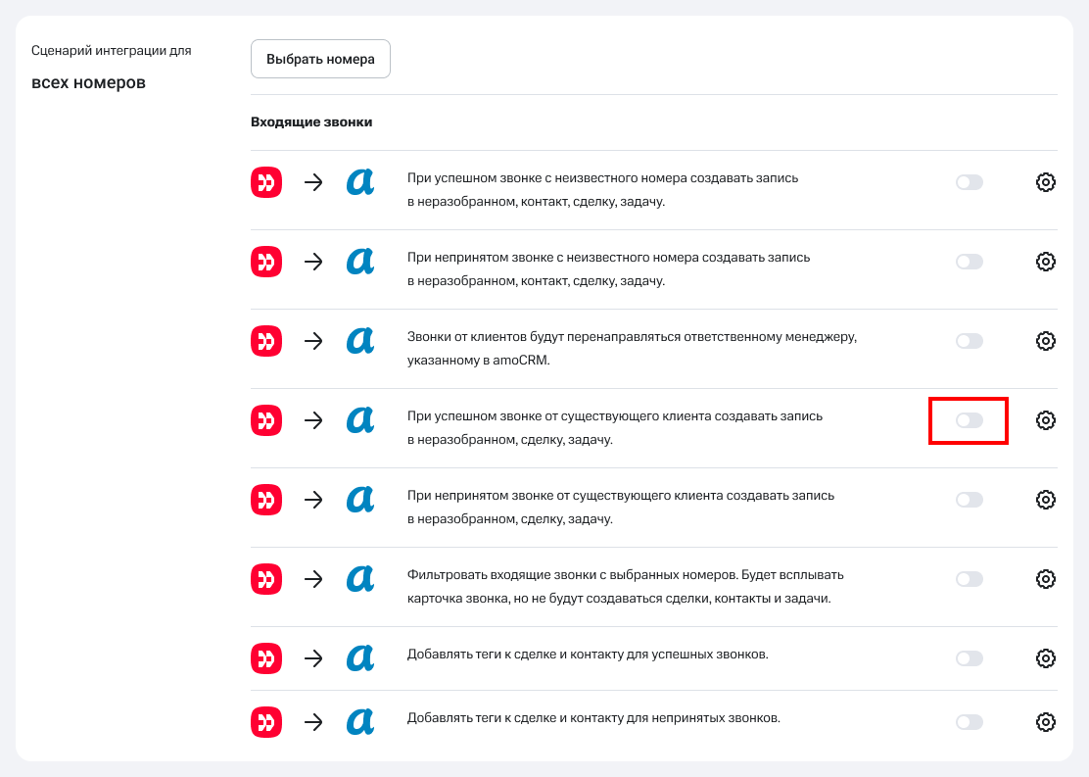Enable toggle for successful unknown-number call scenario

[x=969, y=182]
